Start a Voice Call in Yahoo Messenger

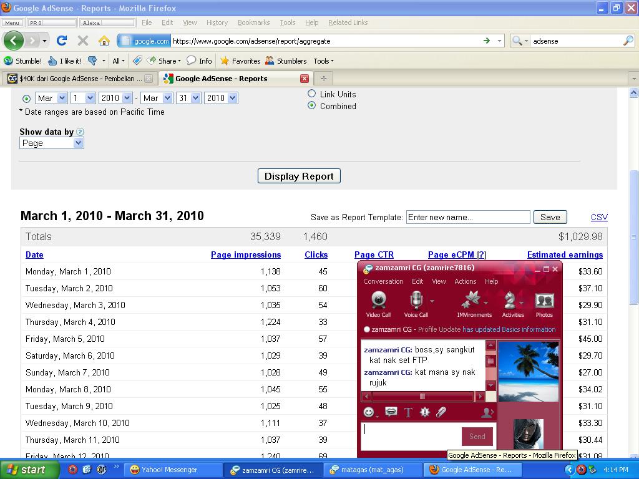click(x=416, y=304)
